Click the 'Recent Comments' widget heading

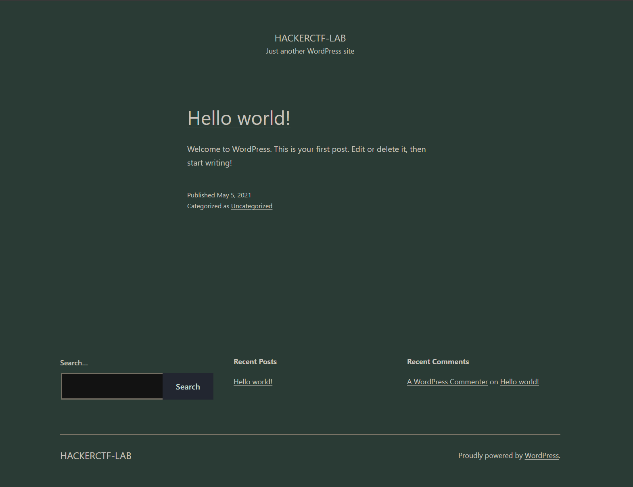pos(438,362)
